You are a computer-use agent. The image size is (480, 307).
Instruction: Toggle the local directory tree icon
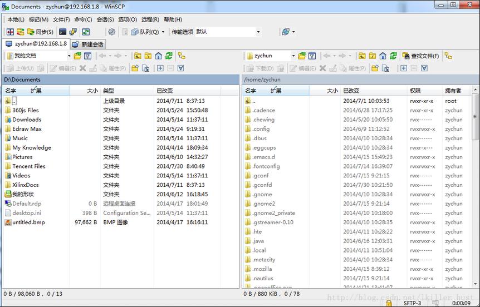coord(182,56)
